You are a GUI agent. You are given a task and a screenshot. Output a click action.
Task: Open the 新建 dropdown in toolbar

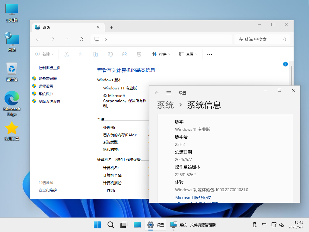[44, 54]
